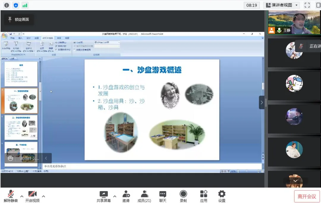This screenshot has width=321, height=203.
Task: Check the 使用排练计时 checkbox
Action: pos(56,50)
